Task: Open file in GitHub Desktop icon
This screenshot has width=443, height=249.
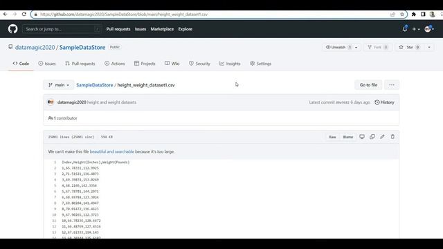Action: [x=362, y=137]
